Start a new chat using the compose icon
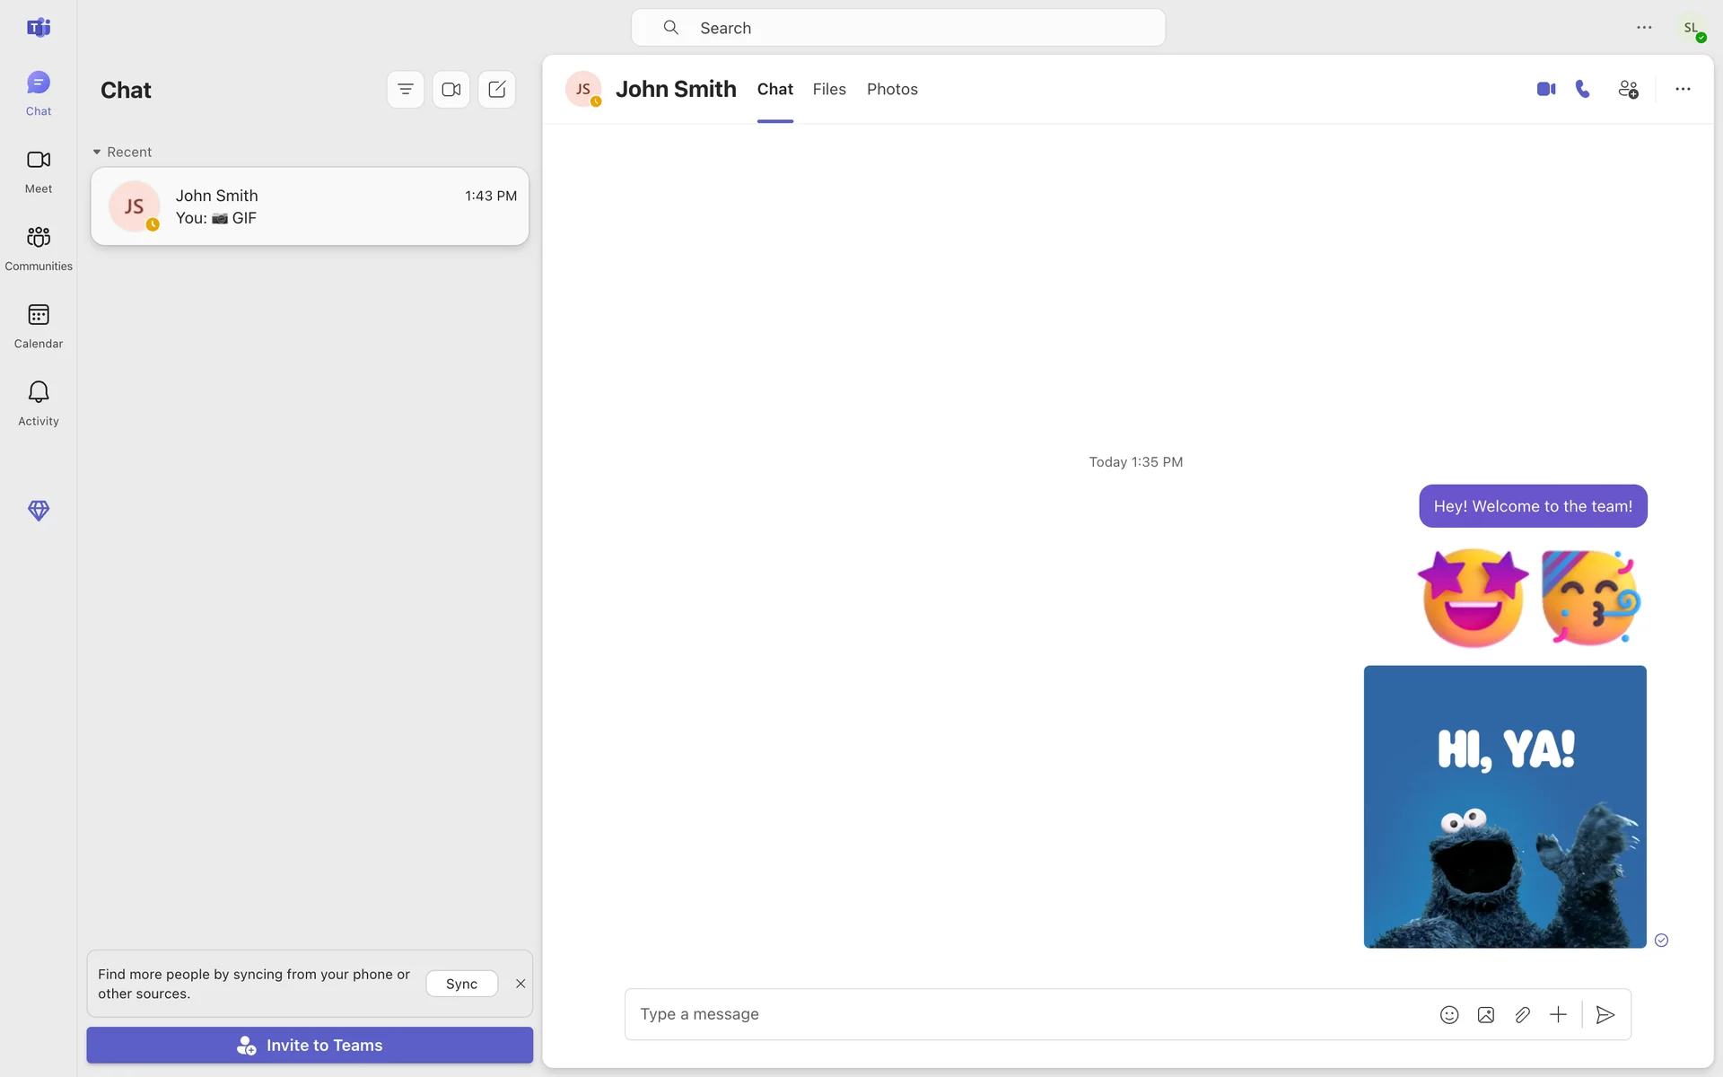Screen dimensions: 1723x1077 pos(497,89)
